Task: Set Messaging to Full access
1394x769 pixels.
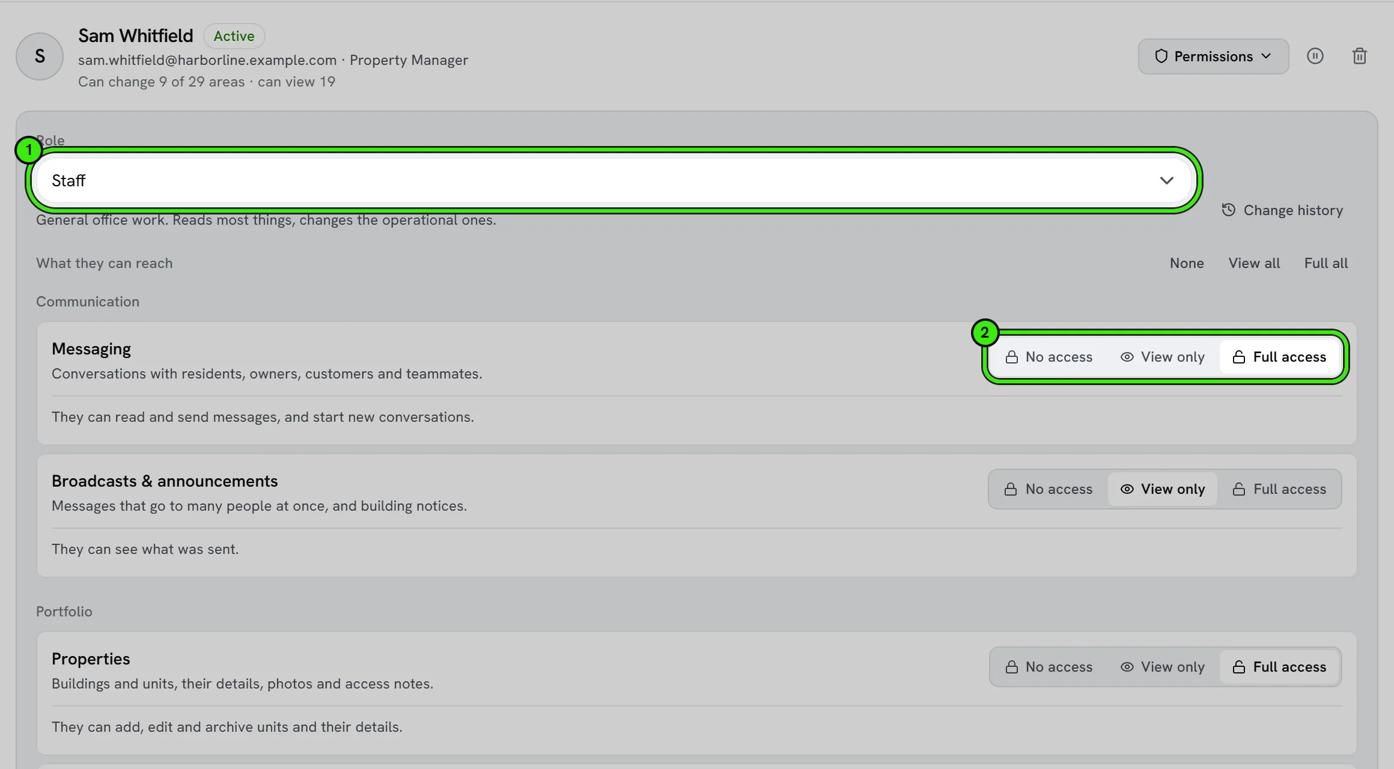Action: pos(1279,357)
